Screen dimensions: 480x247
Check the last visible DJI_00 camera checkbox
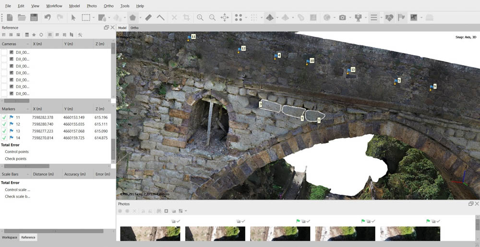click(4, 94)
